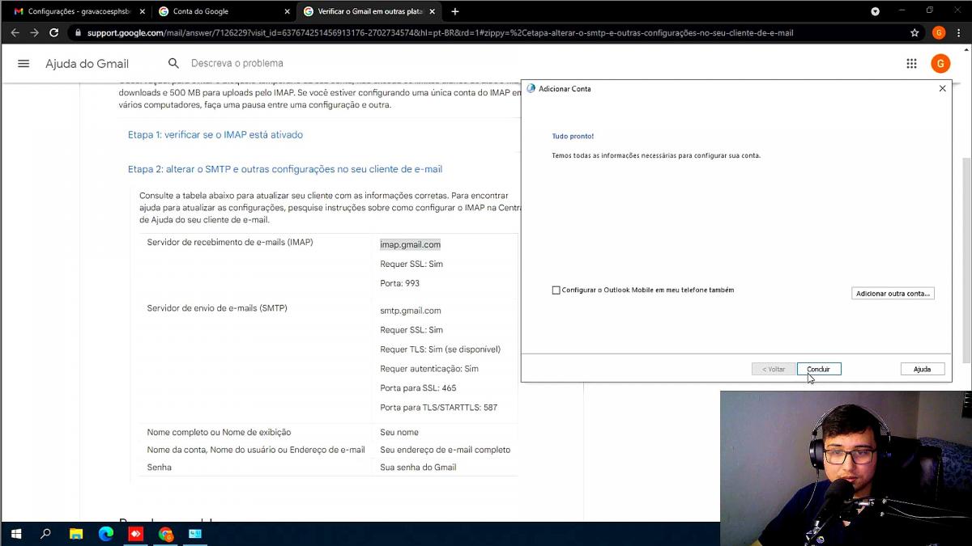Click the site lock icon in address bar

pyautogui.click(x=77, y=33)
